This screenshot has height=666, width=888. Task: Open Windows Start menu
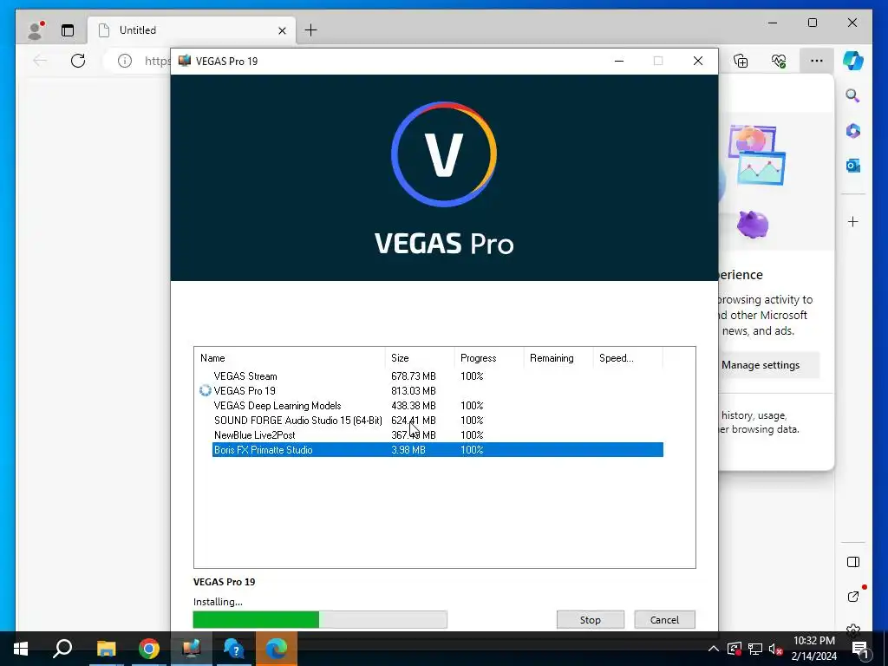tap(21, 649)
